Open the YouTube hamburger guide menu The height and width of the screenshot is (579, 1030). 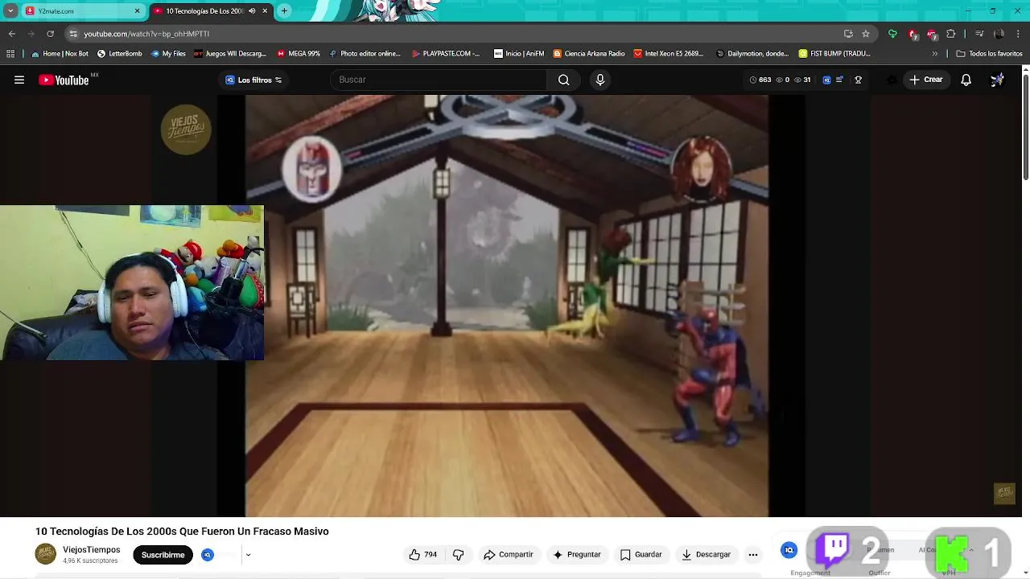pos(19,80)
